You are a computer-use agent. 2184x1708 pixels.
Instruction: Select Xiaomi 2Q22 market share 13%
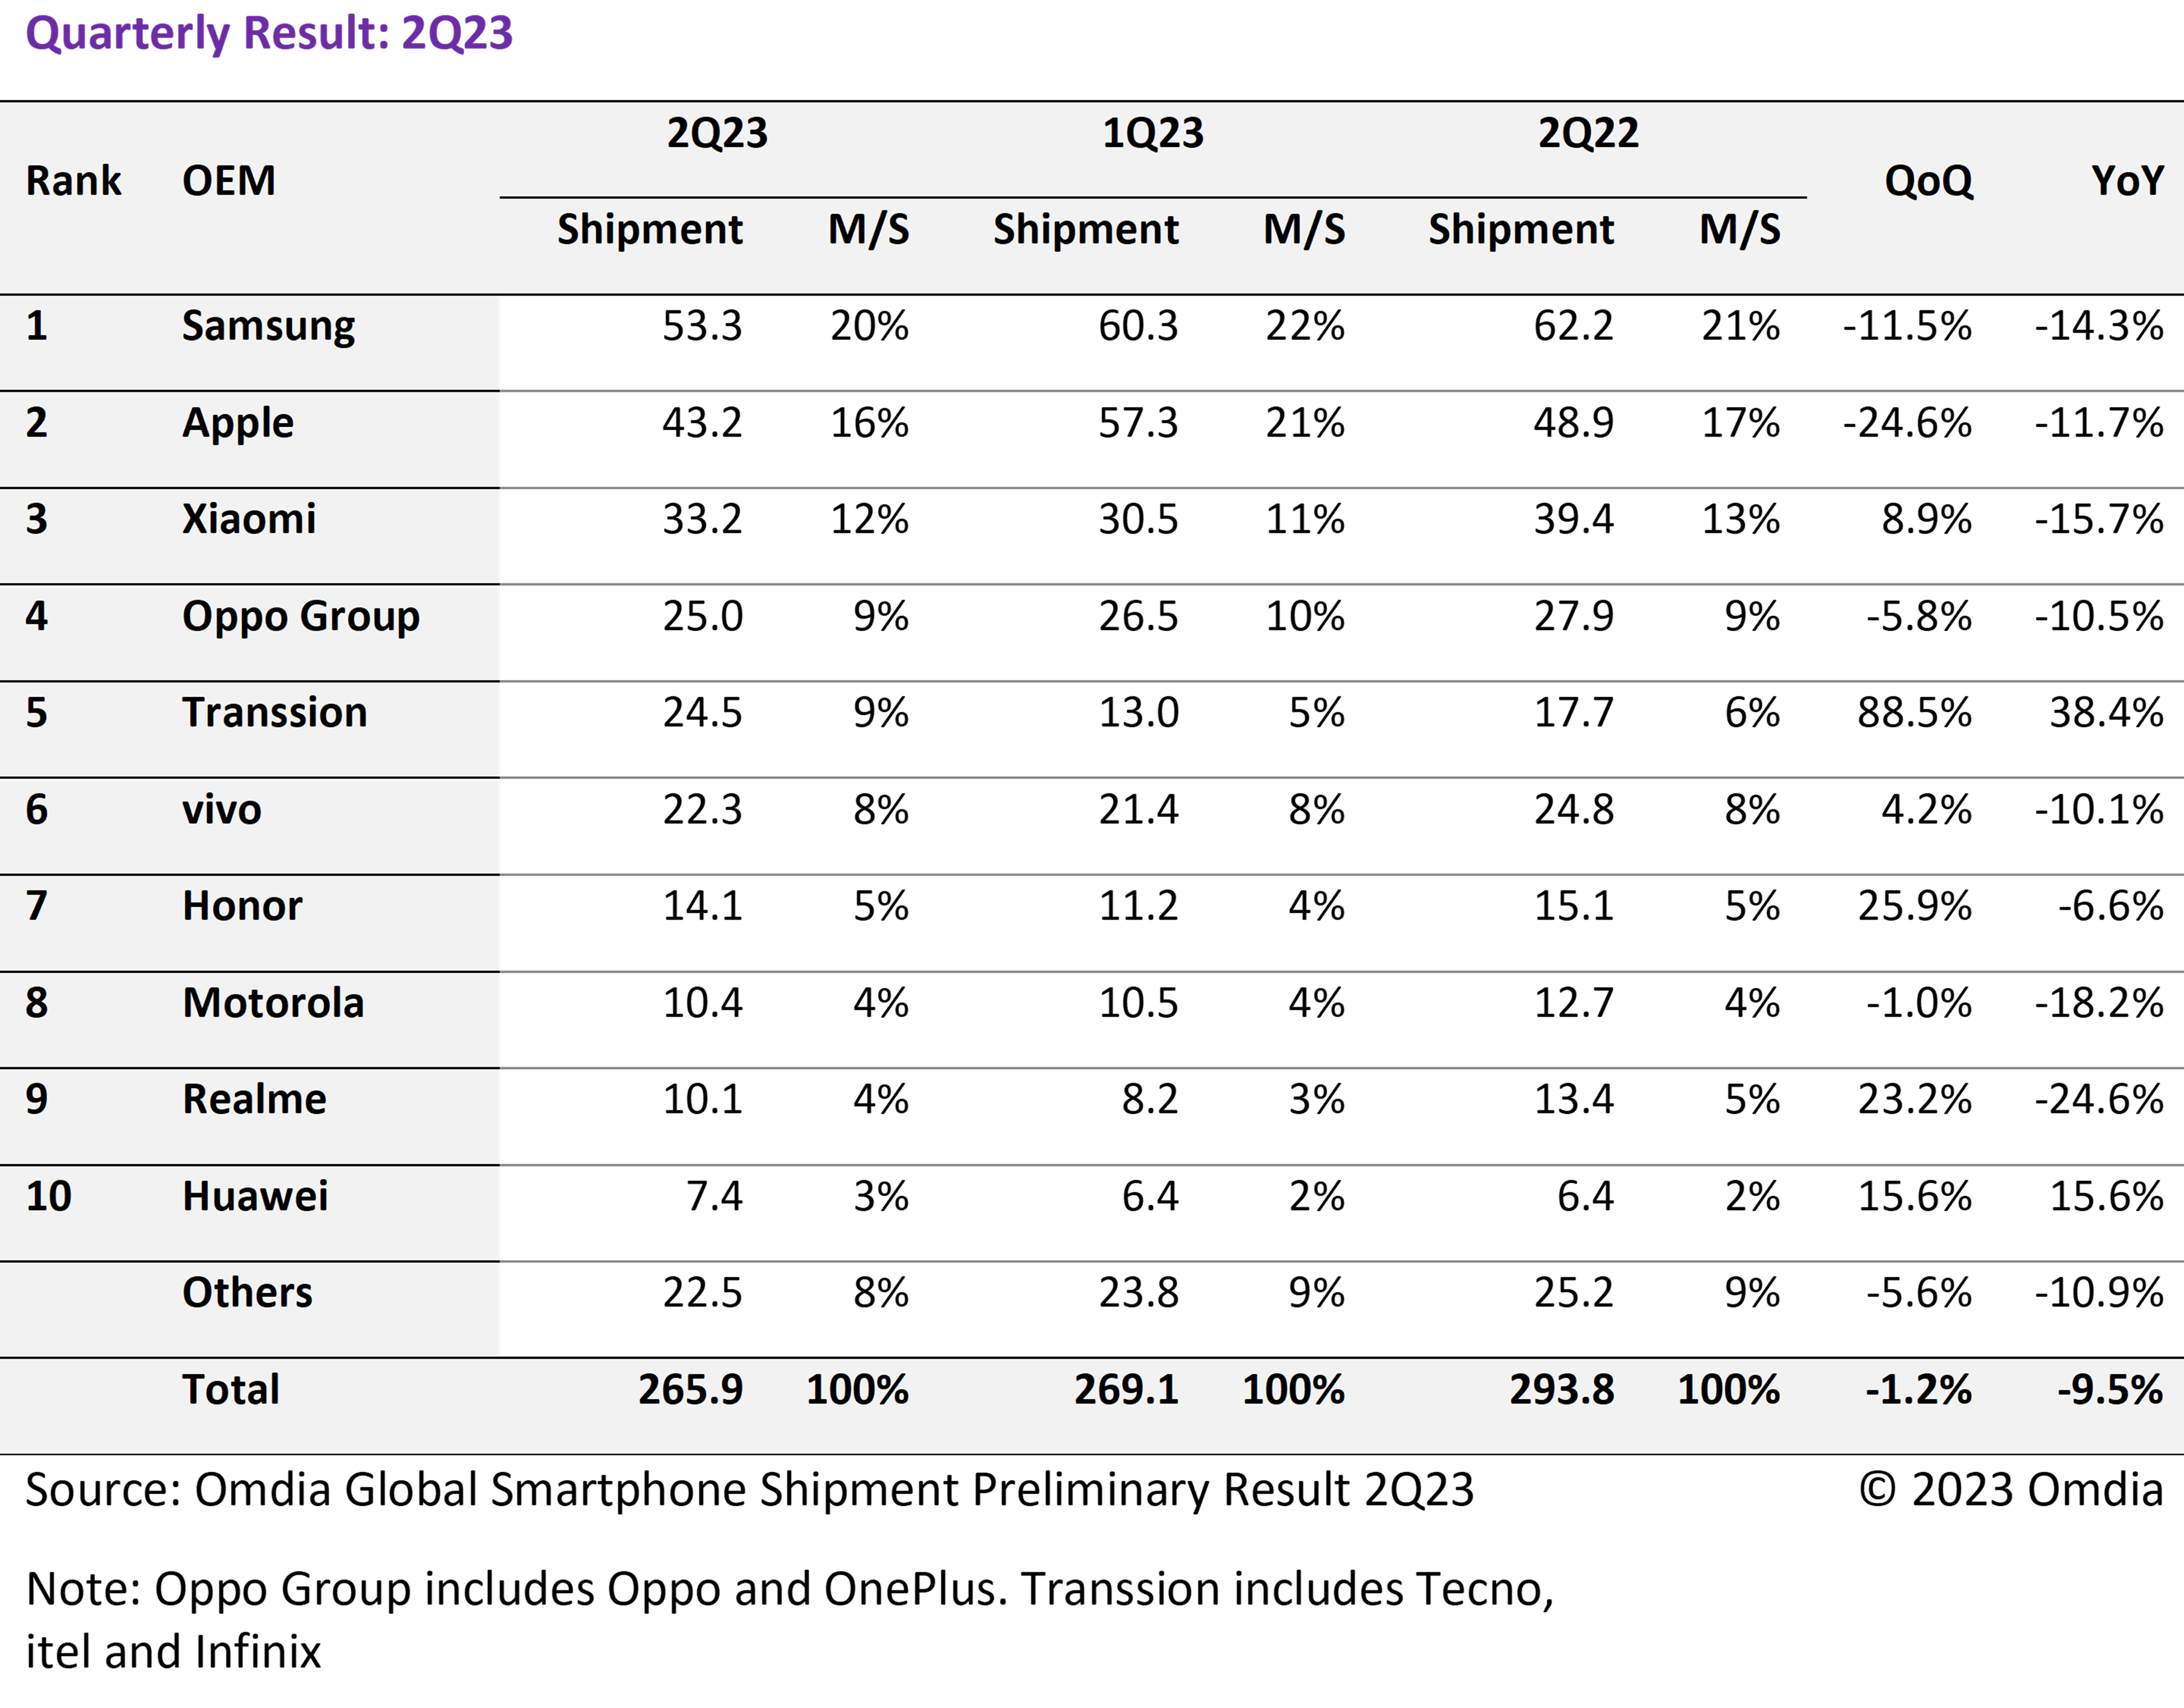pyautogui.click(x=1741, y=519)
